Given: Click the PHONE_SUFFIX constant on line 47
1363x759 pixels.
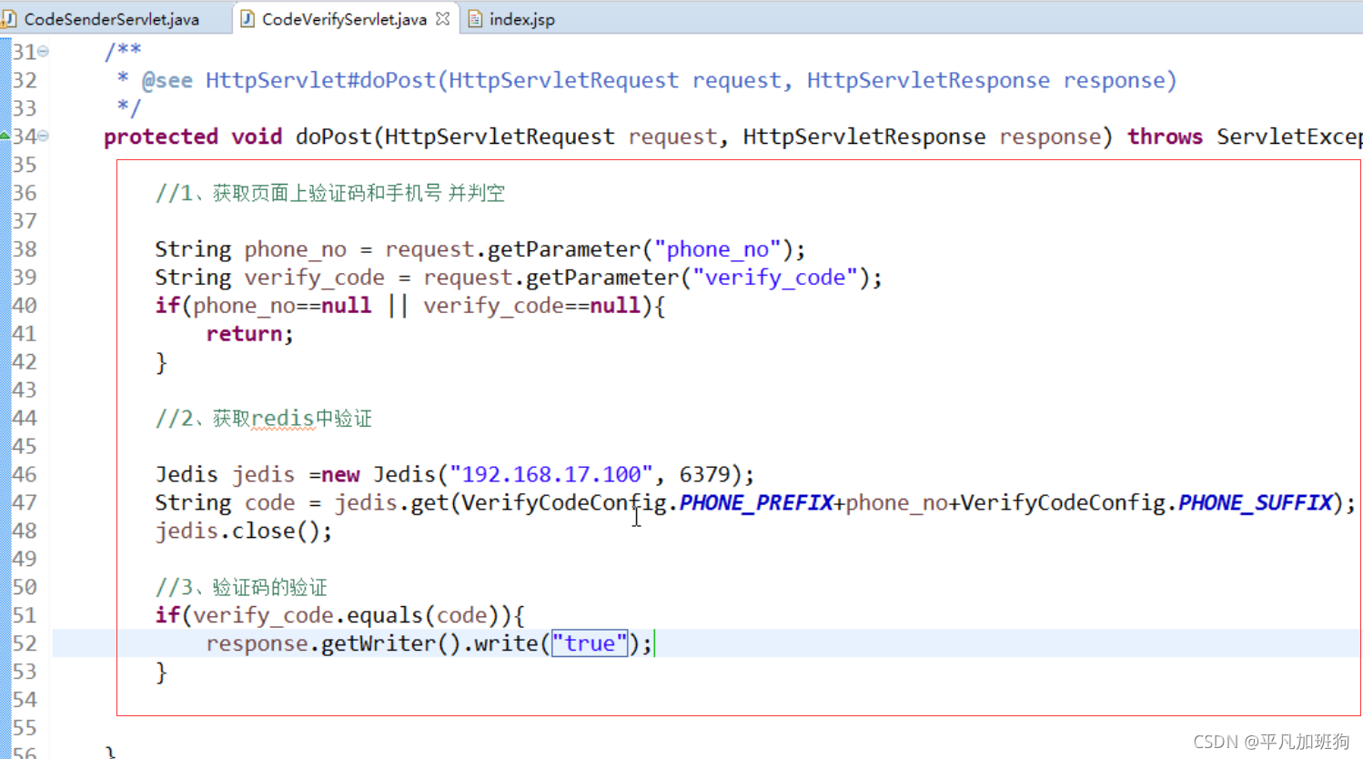Looking at the screenshot, I should [x=1256, y=502].
